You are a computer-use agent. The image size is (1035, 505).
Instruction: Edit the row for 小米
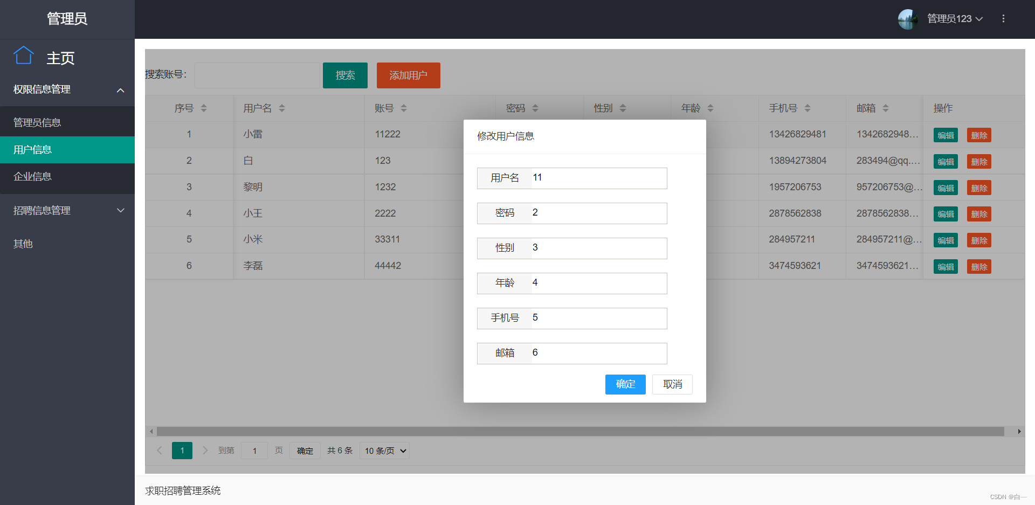tap(946, 240)
